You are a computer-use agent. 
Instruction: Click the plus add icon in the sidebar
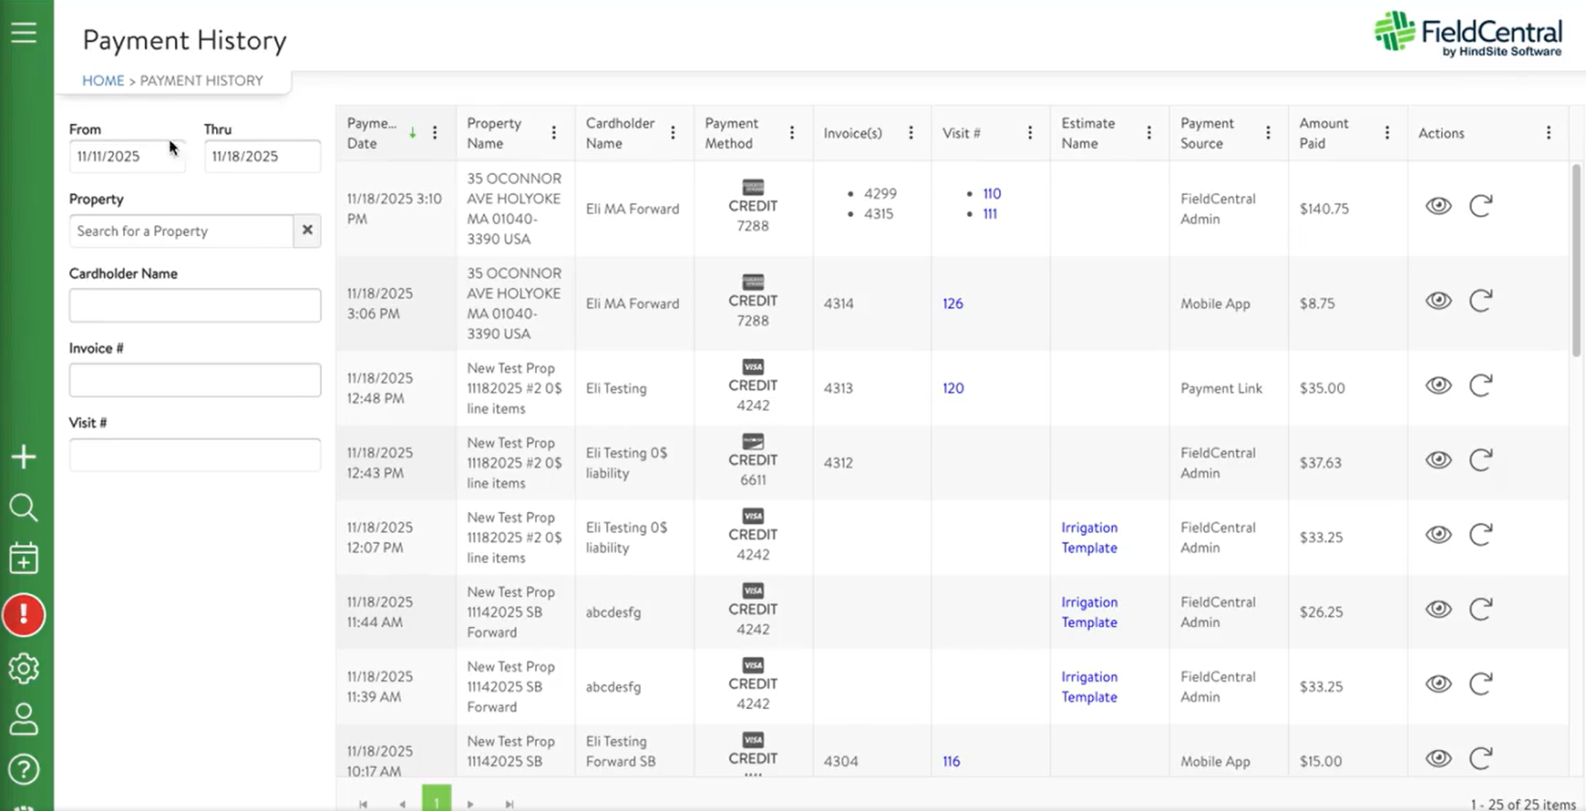[24, 457]
